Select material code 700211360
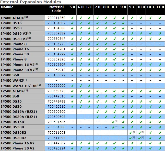 pyautogui.click(x=56, y=18)
